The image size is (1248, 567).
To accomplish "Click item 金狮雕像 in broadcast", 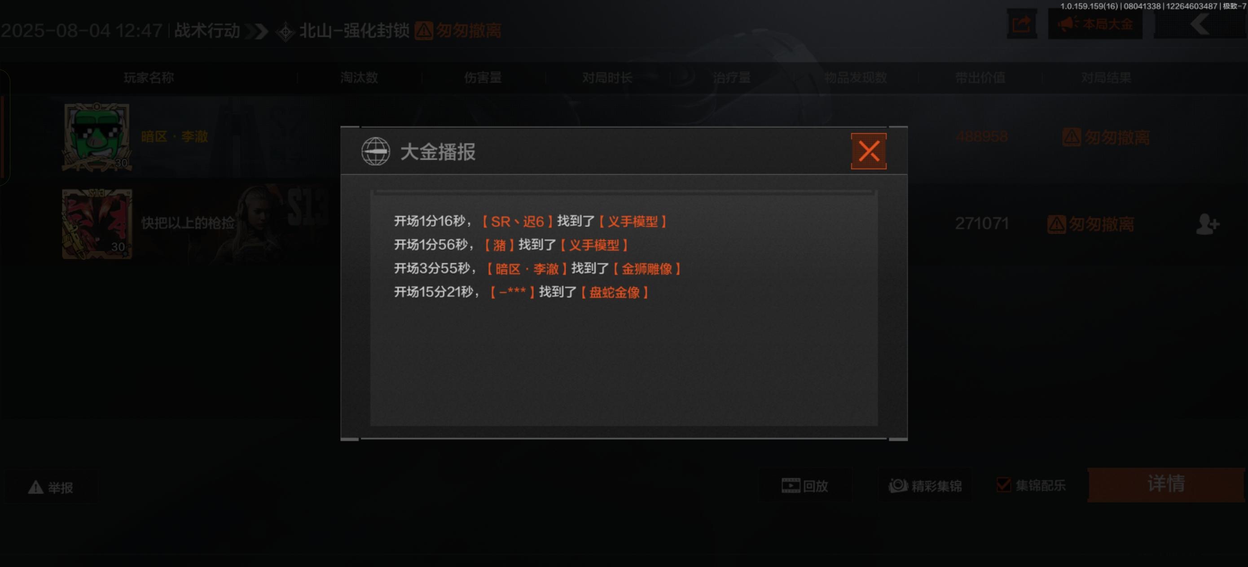I will [647, 269].
